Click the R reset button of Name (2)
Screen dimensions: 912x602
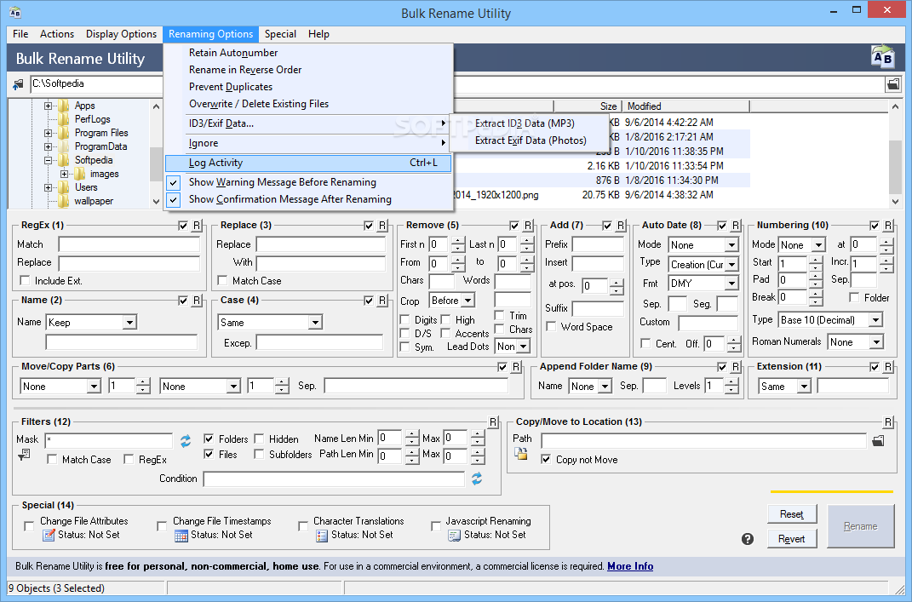[x=197, y=301]
